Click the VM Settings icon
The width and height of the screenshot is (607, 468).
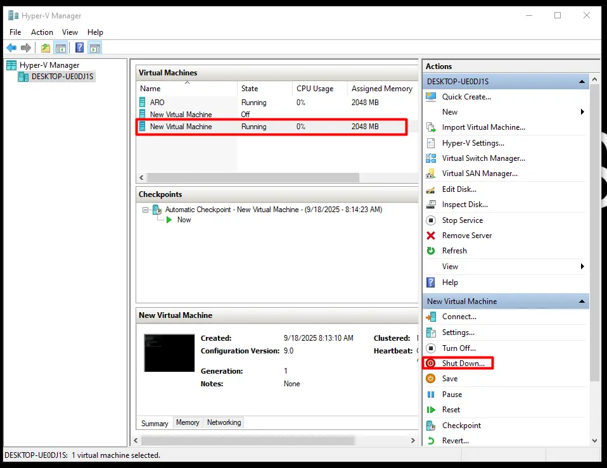(x=431, y=332)
